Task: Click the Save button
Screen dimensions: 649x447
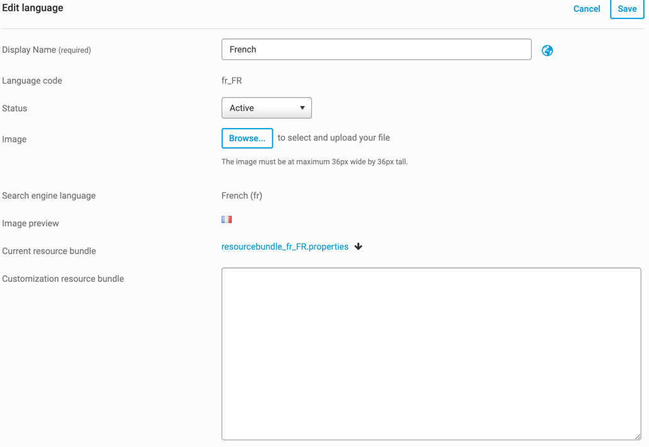Action: click(x=627, y=9)
